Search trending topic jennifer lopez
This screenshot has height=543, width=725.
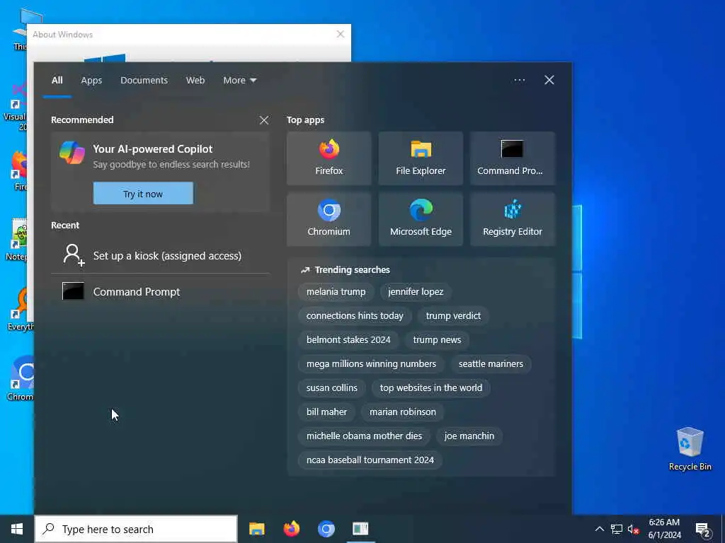tap(416, 292)
